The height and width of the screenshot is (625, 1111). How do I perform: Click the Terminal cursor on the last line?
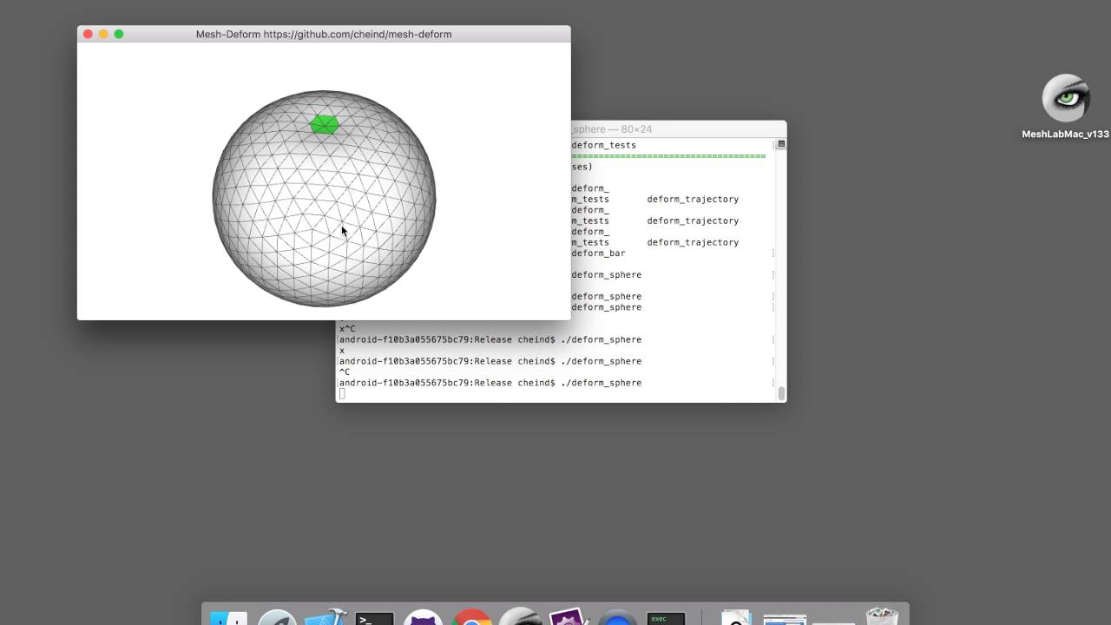pyautogui.click(x=342, y=394)
